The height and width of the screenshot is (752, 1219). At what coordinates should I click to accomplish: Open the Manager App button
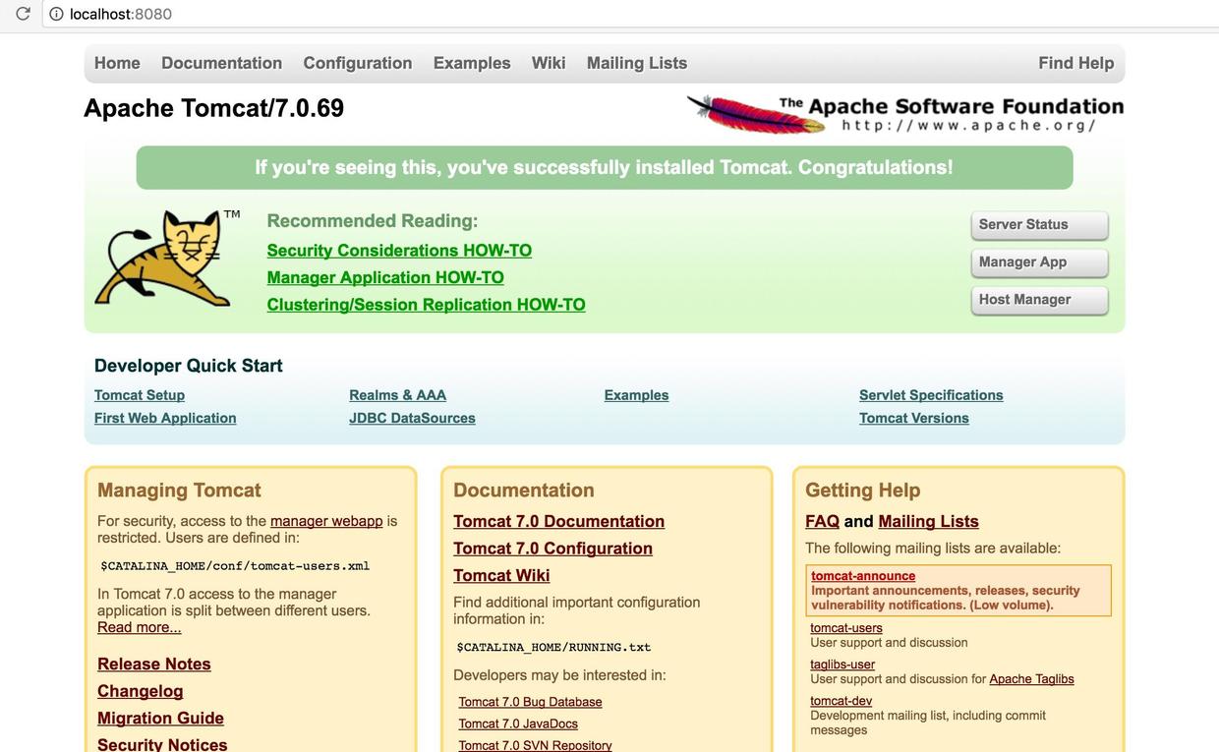coord(1039,261)
